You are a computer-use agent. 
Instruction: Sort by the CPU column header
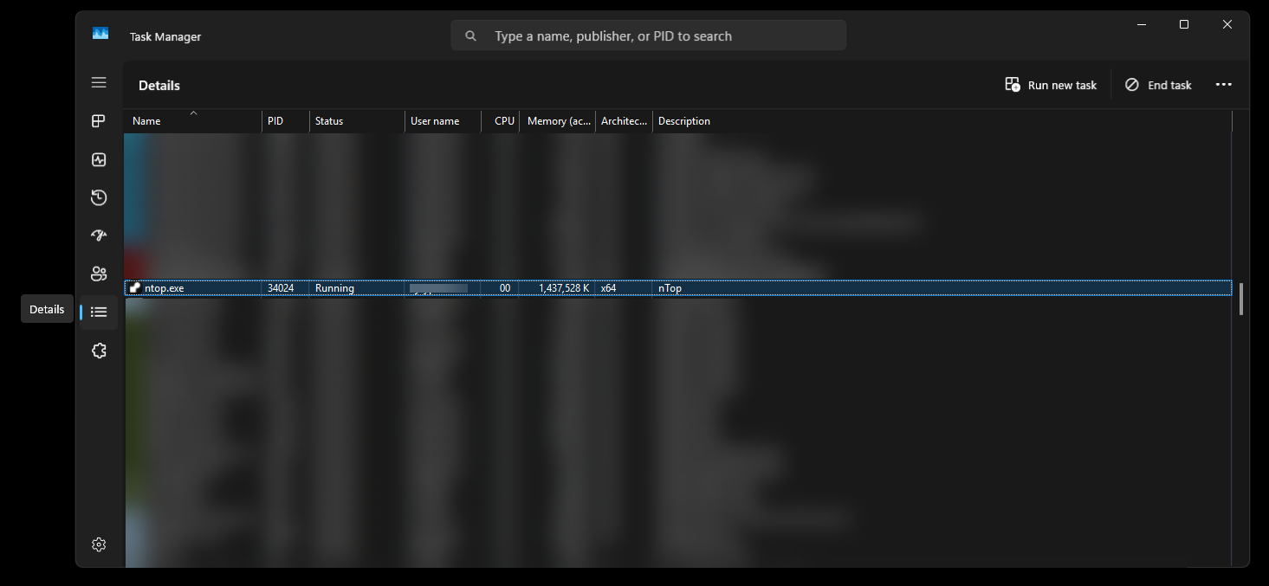[501, 121]
